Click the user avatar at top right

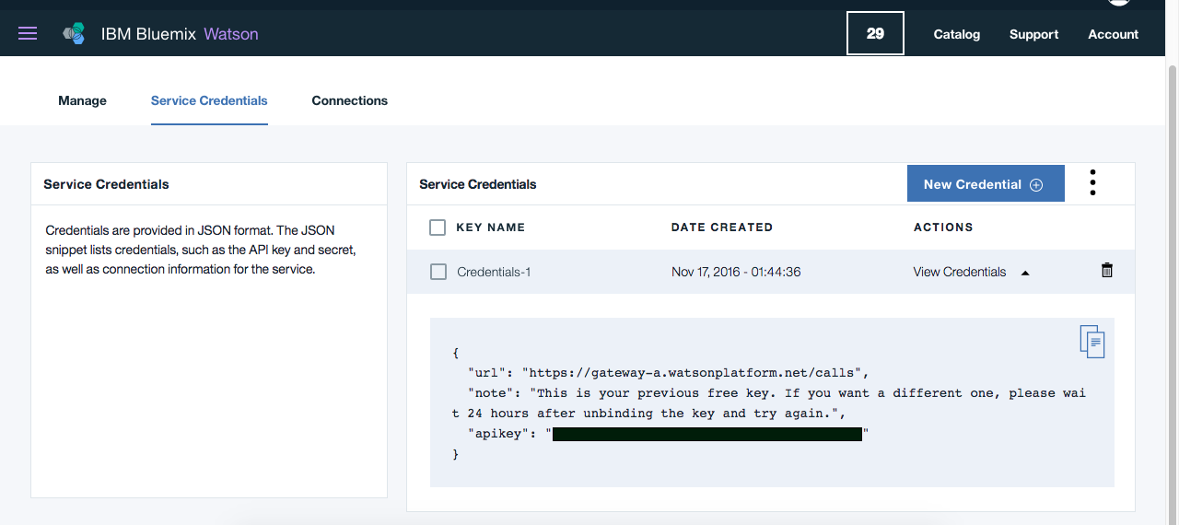1118,3
